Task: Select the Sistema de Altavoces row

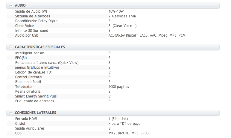Action: [x=113, y=16]
